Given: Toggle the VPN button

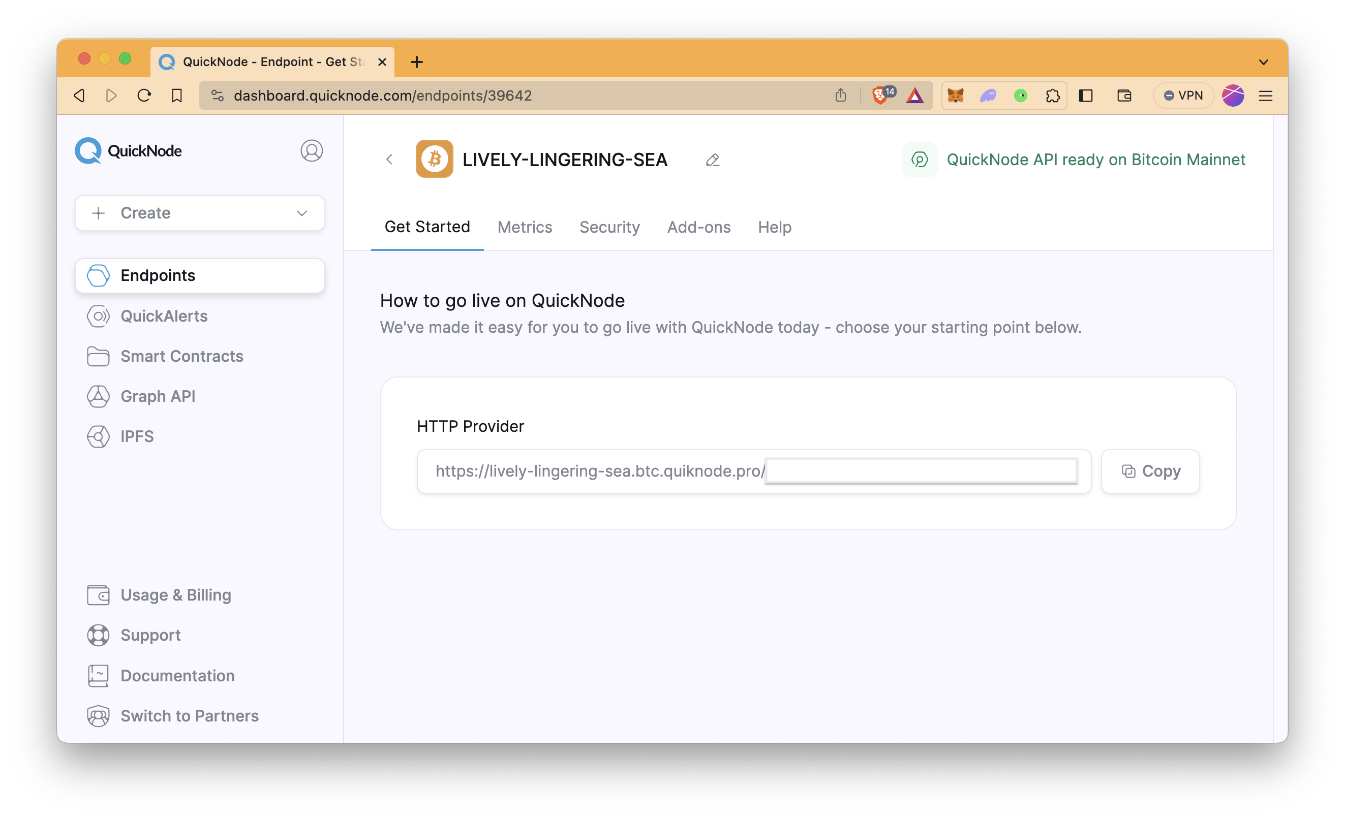Looking at the screenshot, I should [1182, 96].
